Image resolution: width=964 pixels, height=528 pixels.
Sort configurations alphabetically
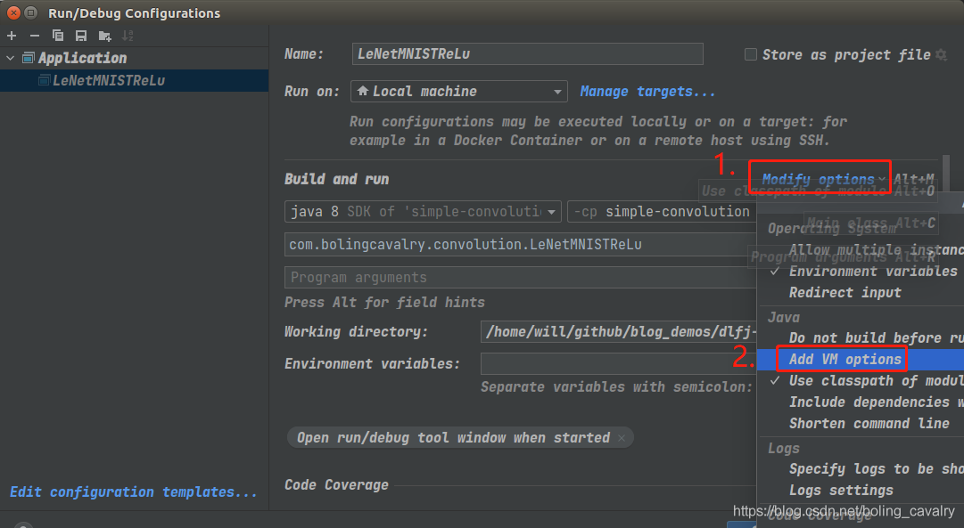[x=128, y=36]
